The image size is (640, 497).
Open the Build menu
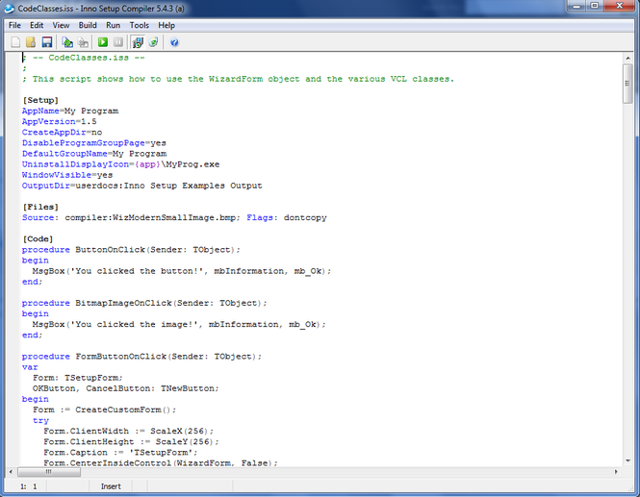pyautogui.click(x=88, y=25)
